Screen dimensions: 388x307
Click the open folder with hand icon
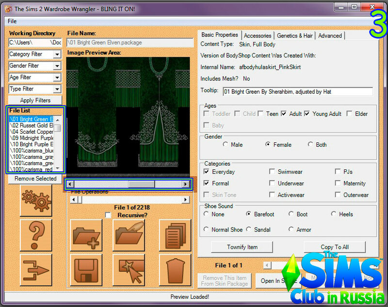[x=129, y=235]
